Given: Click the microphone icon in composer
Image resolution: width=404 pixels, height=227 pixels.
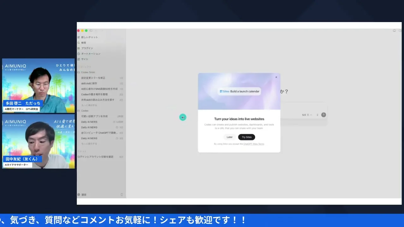Looking at the screenshot, I should click(317, 115).
